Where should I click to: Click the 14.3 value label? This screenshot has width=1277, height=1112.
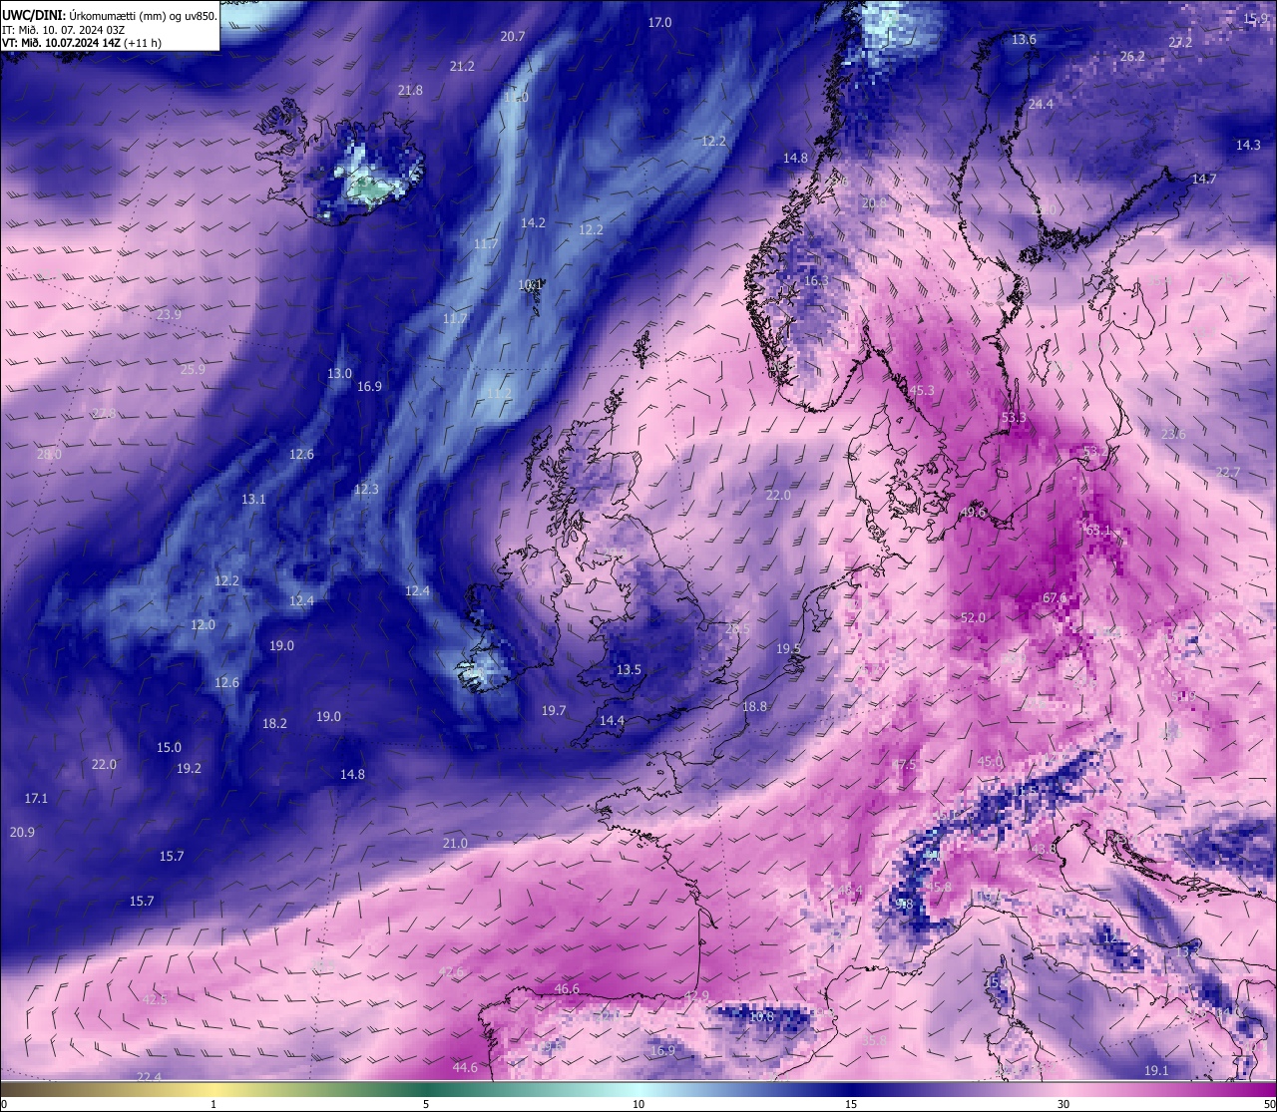click(1248, 145)
